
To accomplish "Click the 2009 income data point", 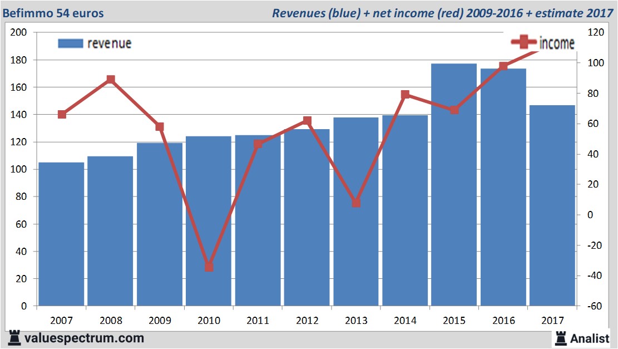I will point(160,126).
